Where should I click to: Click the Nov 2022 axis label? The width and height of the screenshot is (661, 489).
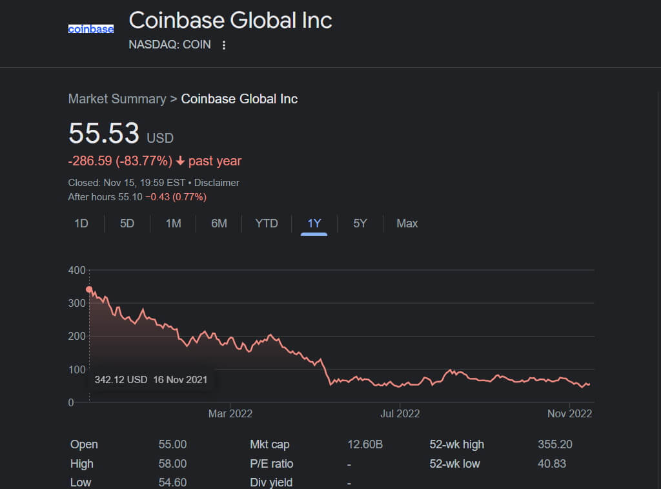(x=569, y=413)
